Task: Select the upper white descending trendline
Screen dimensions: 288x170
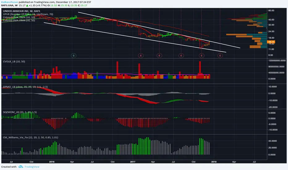Action: tap(159, 30)
